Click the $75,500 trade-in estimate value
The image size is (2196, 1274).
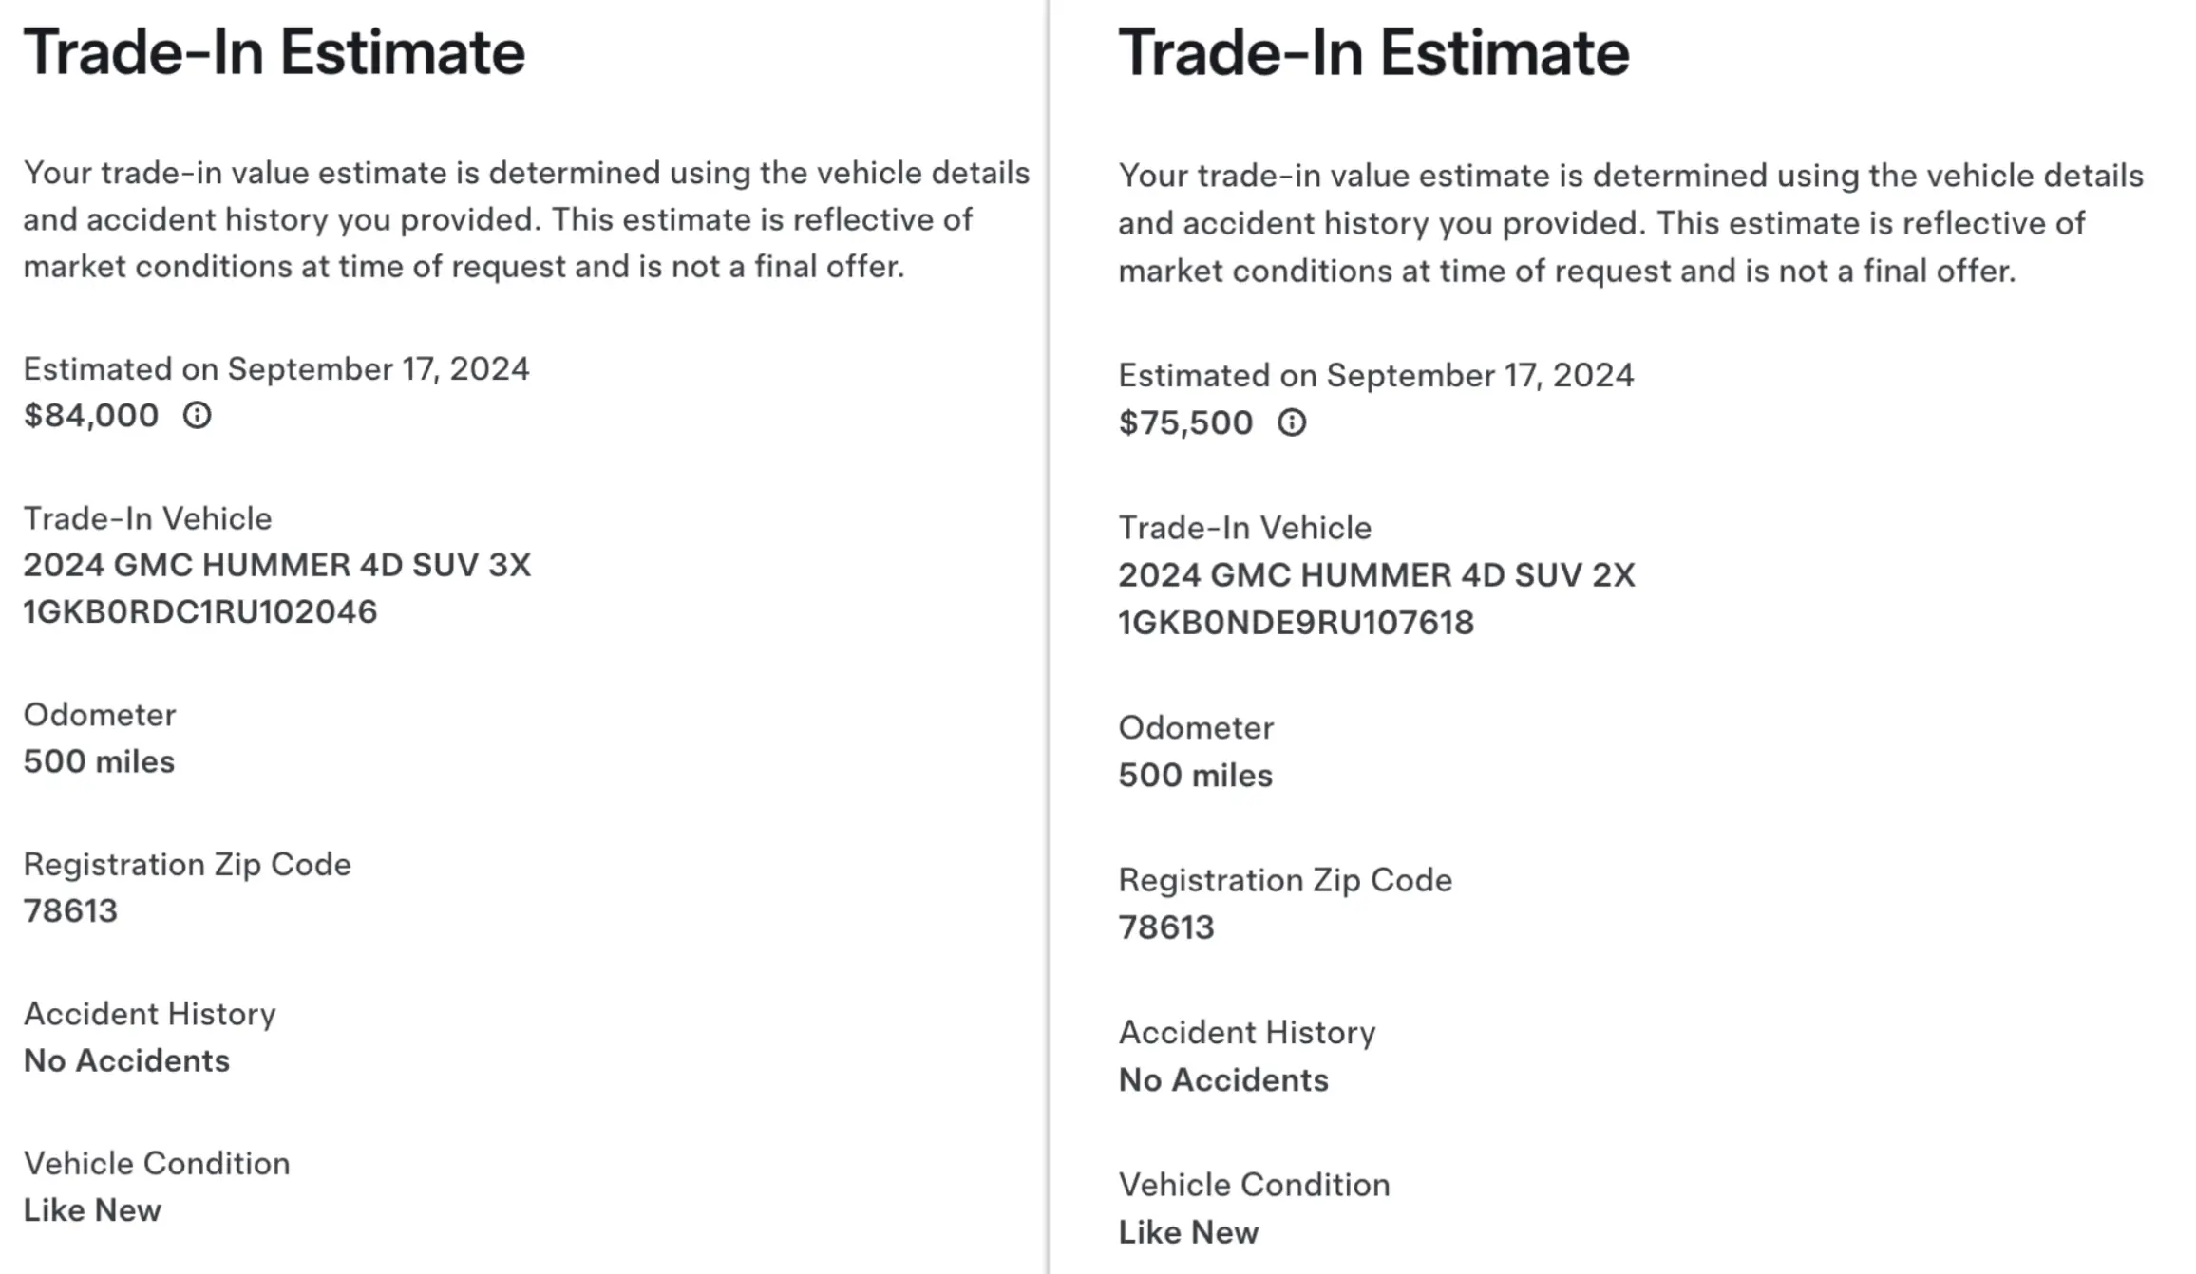click(1185, 422)
